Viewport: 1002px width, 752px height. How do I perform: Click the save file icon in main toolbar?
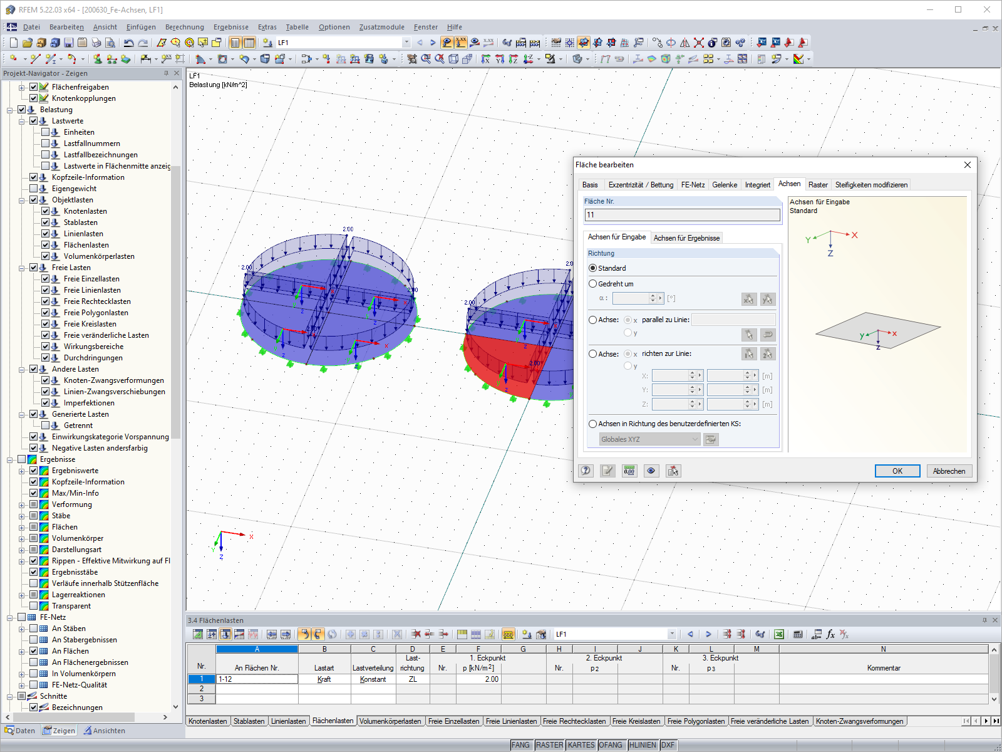68,43
